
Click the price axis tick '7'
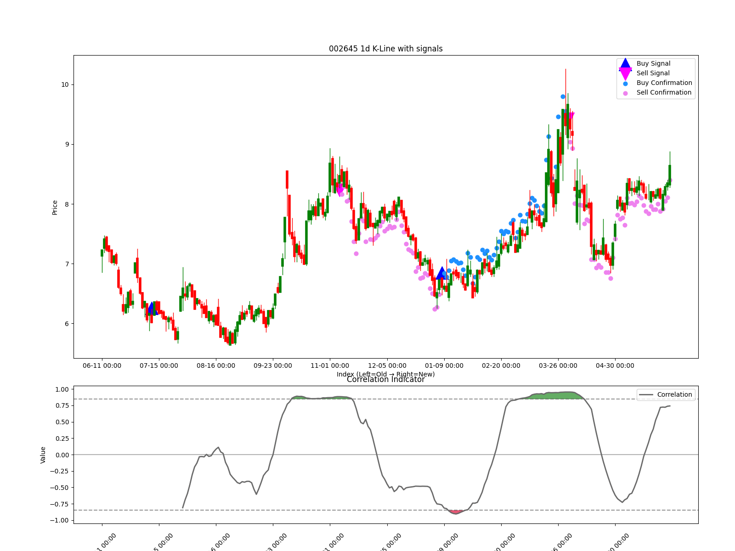click(67, 264)
